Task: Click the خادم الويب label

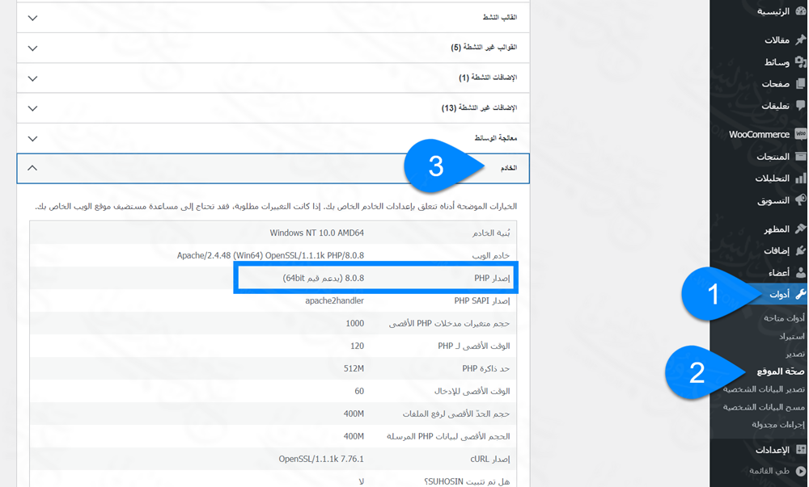Action: pyautogui.click(x=491, y=255)
